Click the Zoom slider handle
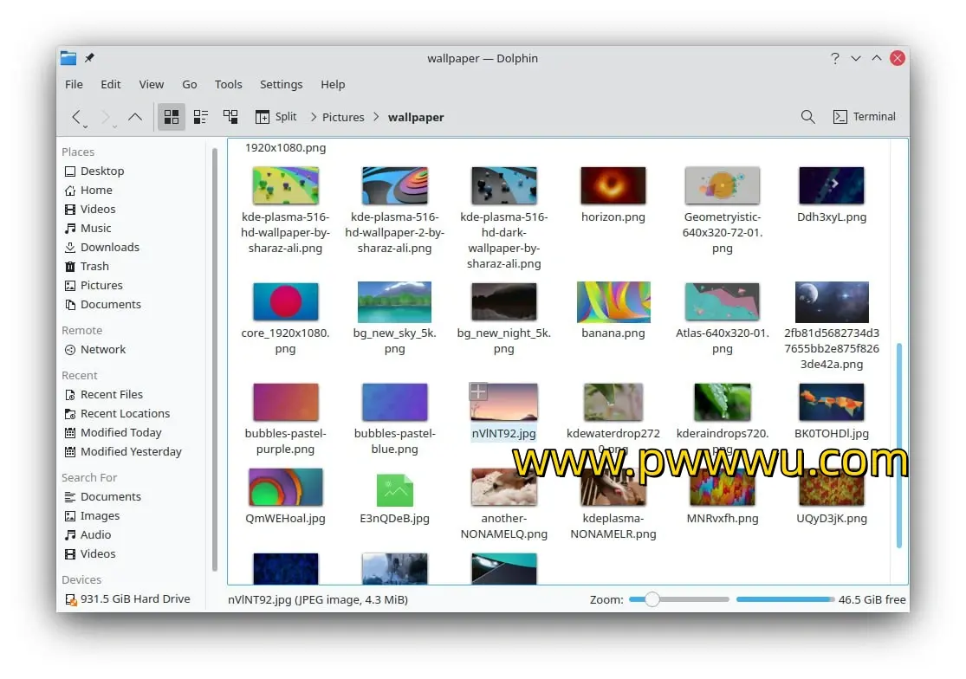Screen dimensions: 966x679 [652, 599]
